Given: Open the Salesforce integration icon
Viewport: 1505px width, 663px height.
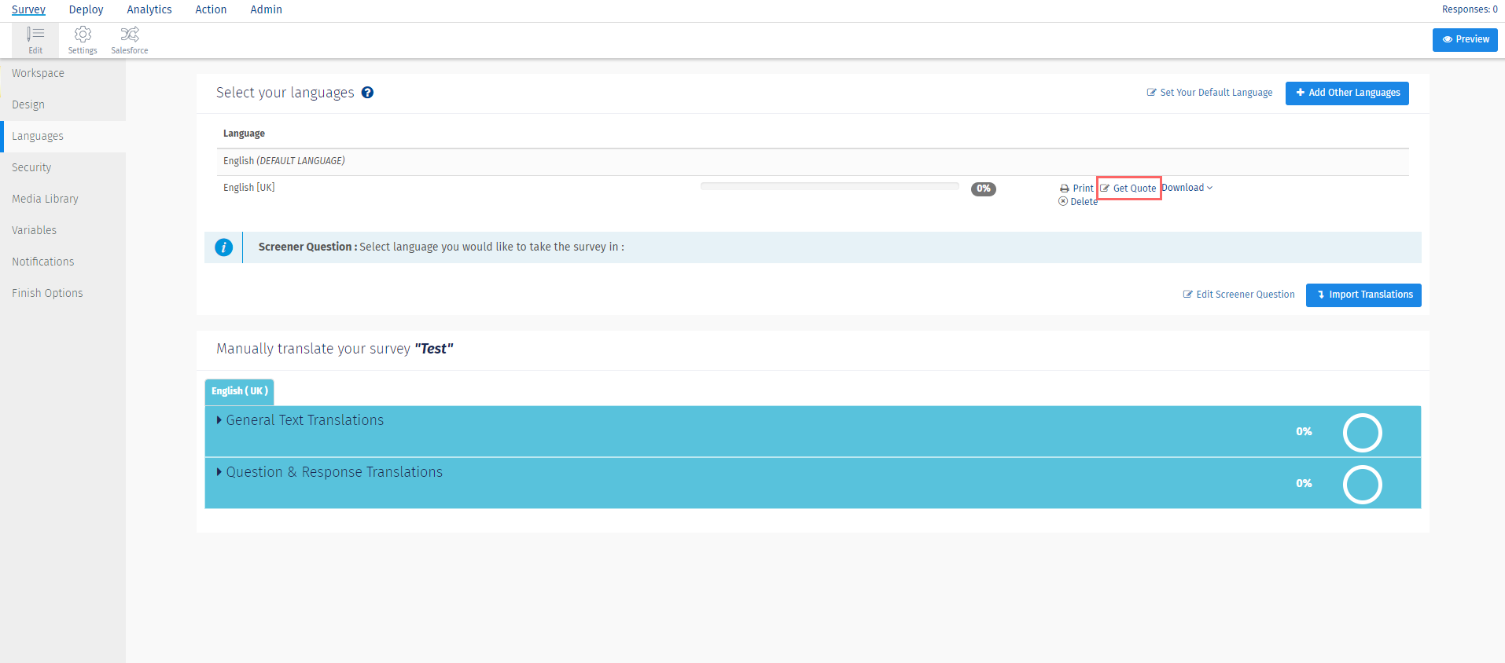Looking at the screenshot, I should coord(130,40).
